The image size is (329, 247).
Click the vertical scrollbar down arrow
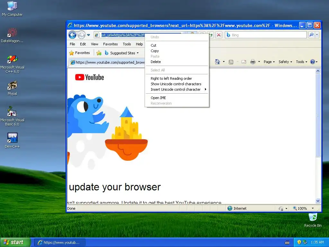pyautogui.click(x=318, y=201)
